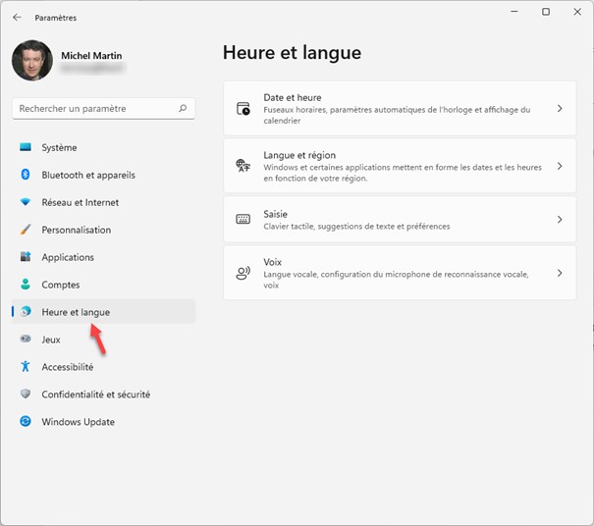Select the Bluetooth et appareils icon
Screen dimensions: 594x526
(x=27, y=176)
